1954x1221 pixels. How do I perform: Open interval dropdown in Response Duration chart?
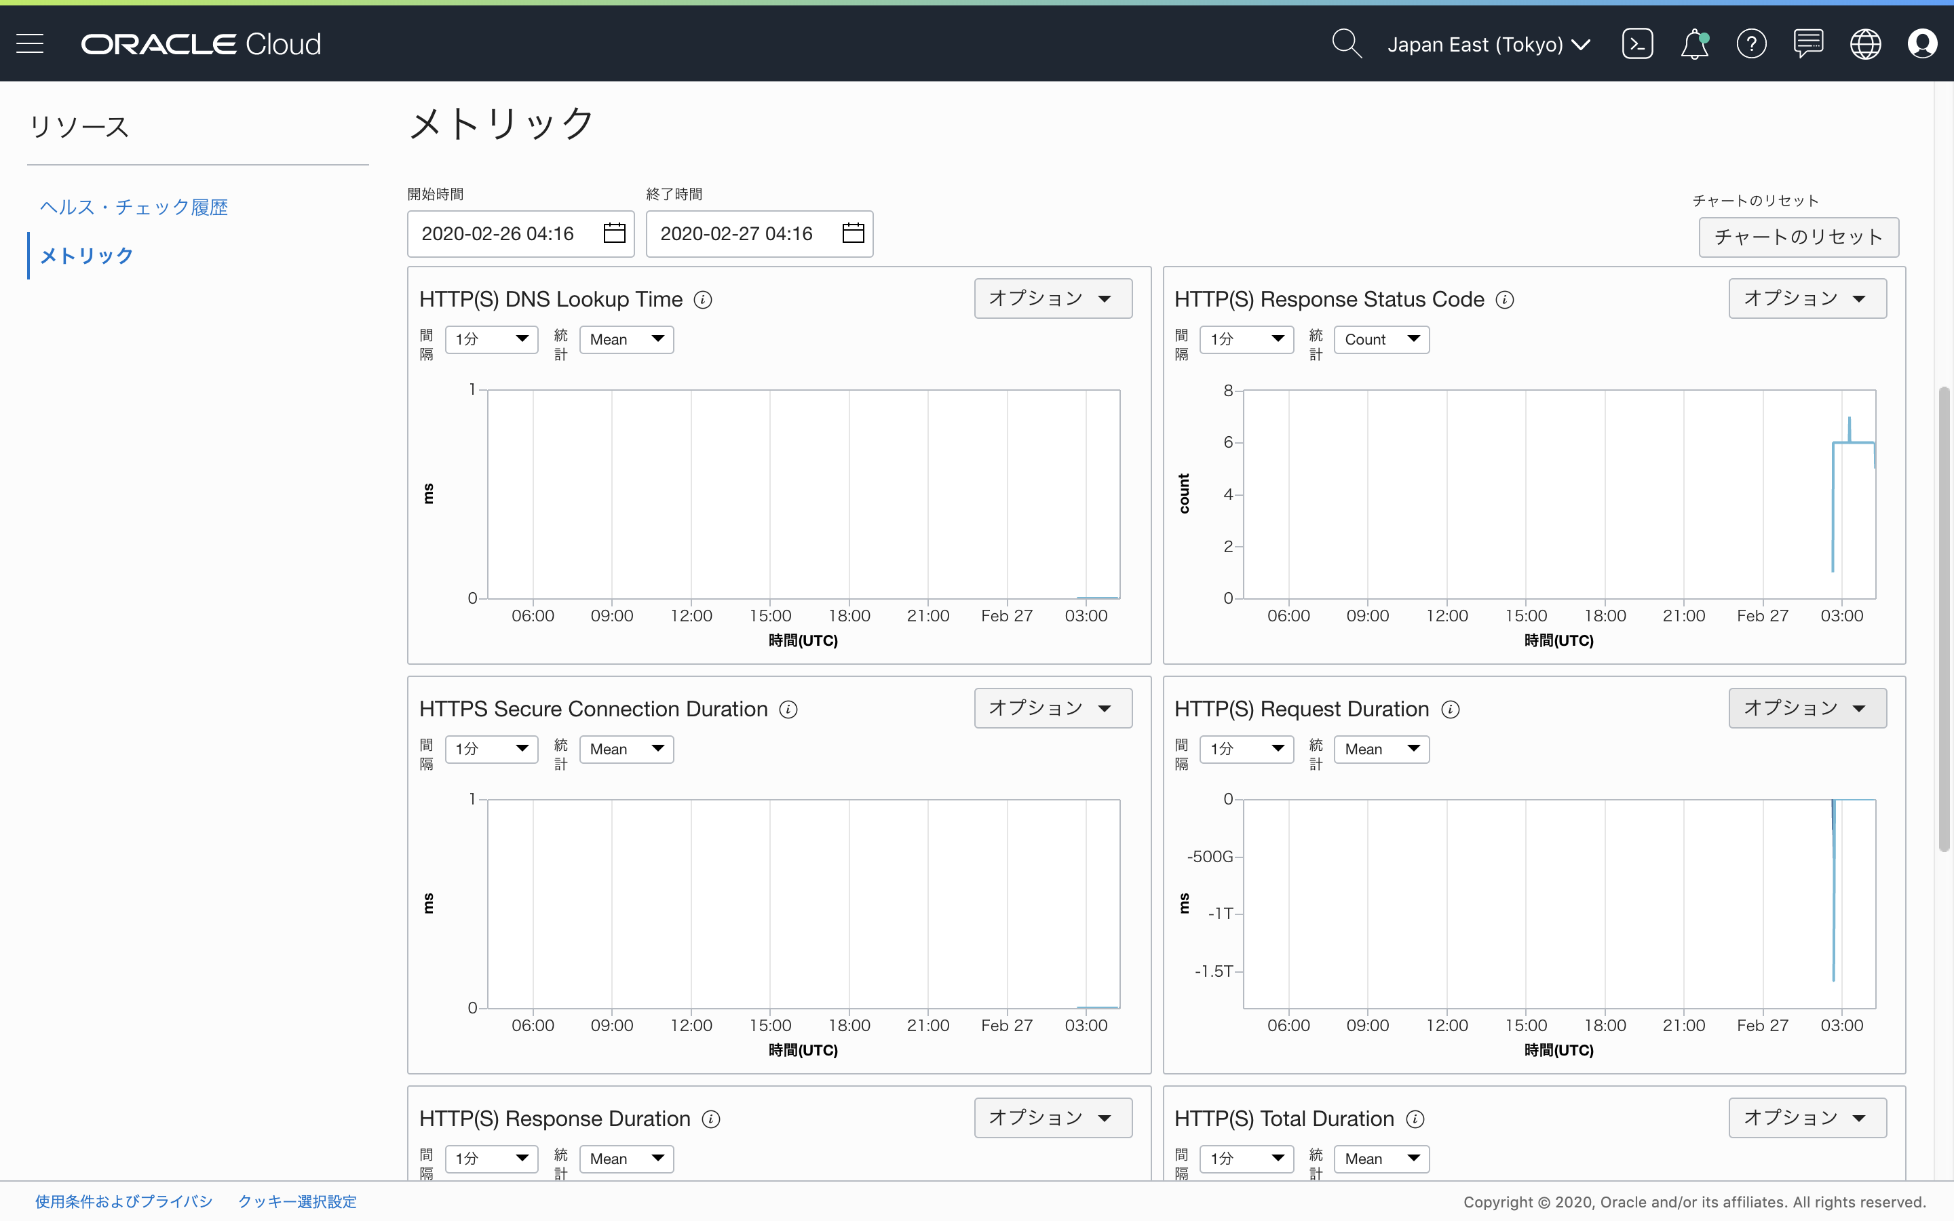point(492,1158)
